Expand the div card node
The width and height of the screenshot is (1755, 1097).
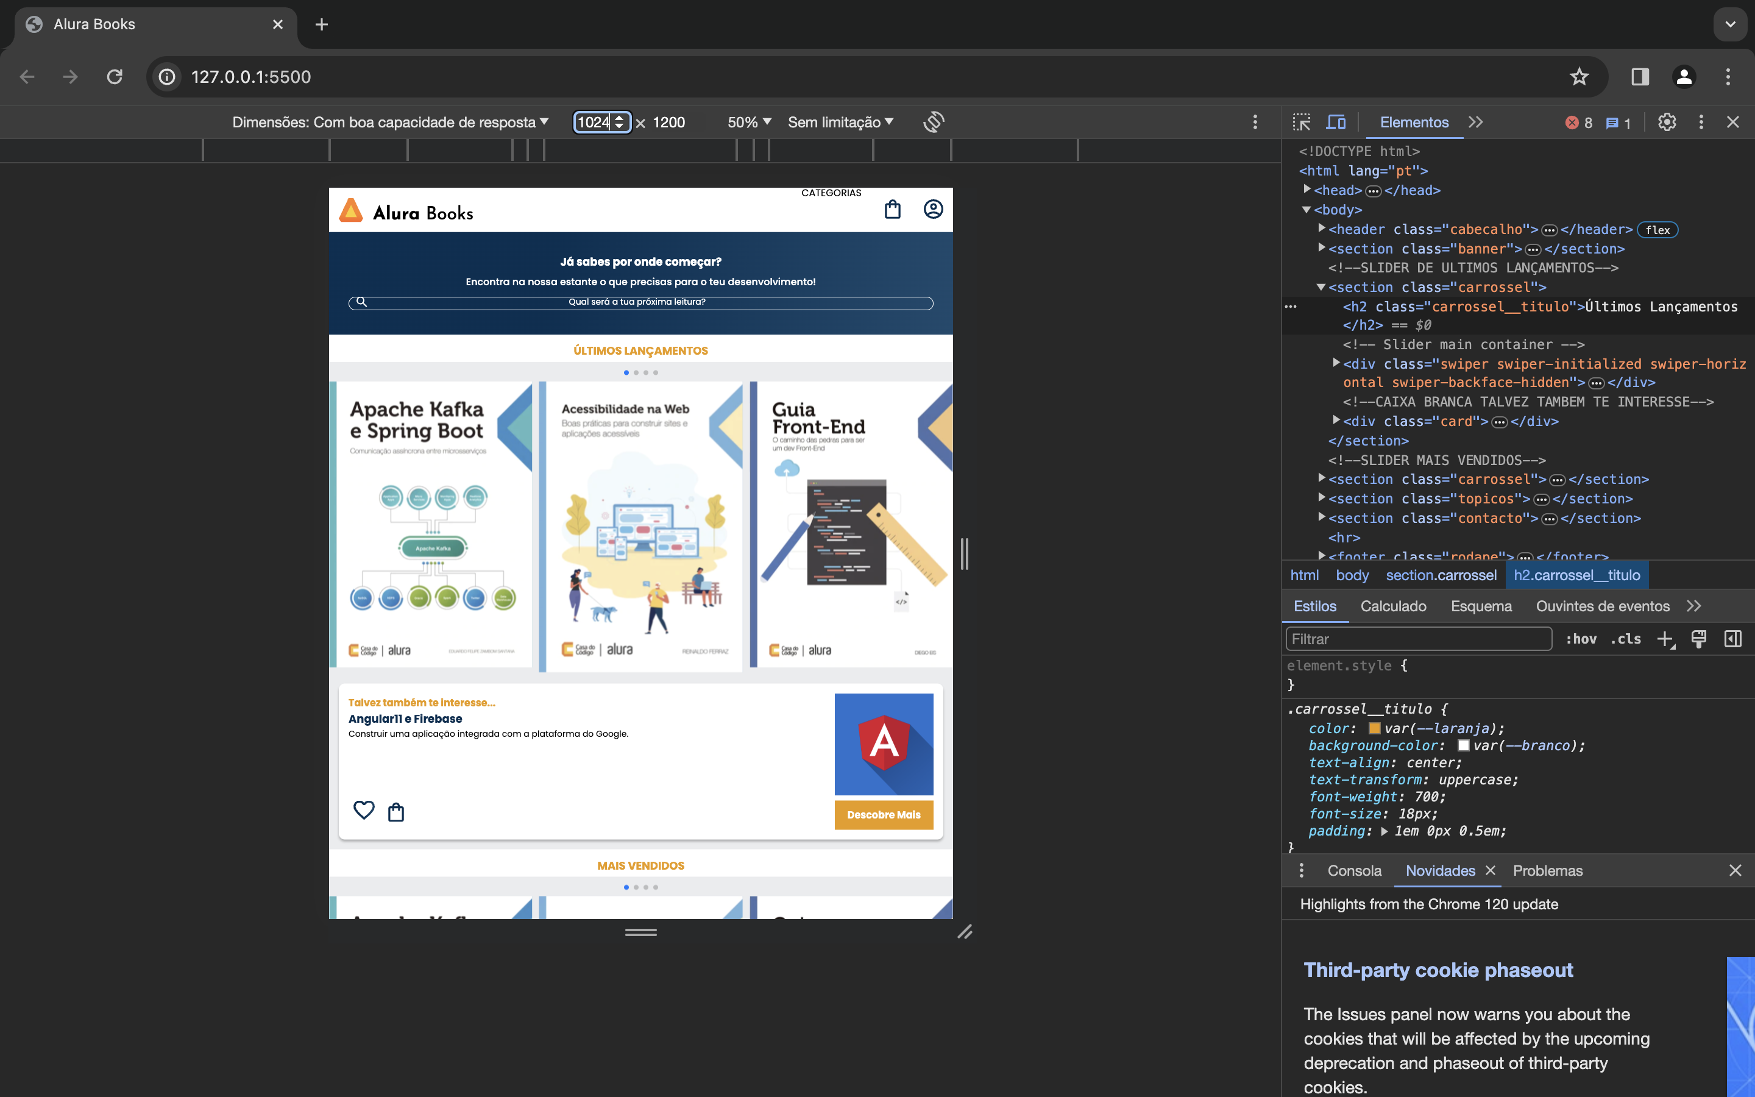[x=1336, y=420]
